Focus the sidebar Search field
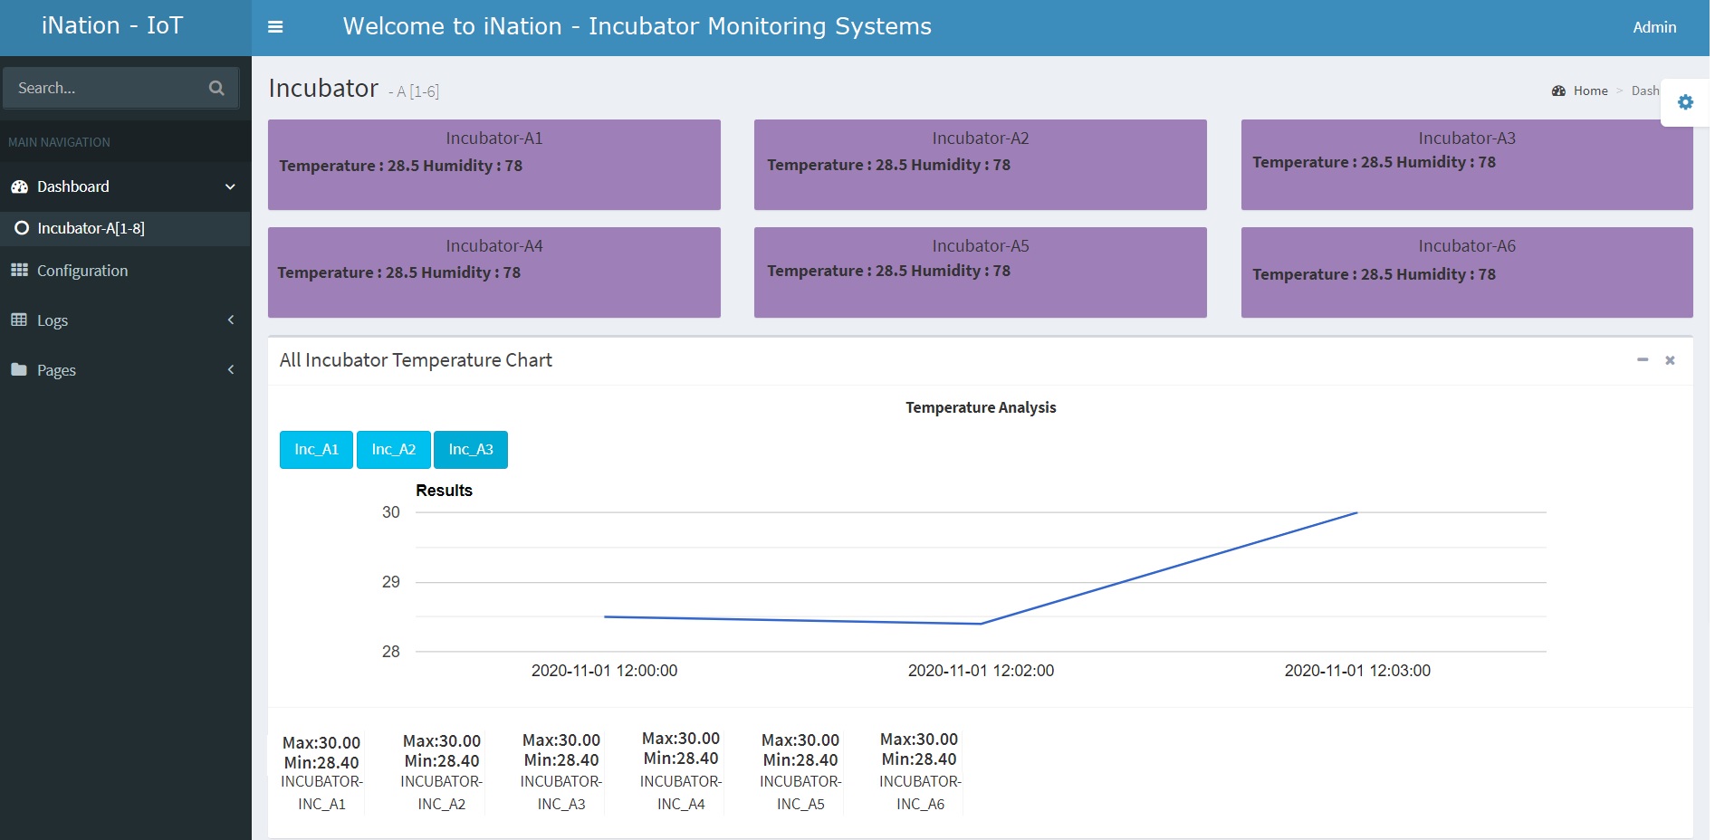1715x840 pixels. pyautogui.click(x=104, y=88)
